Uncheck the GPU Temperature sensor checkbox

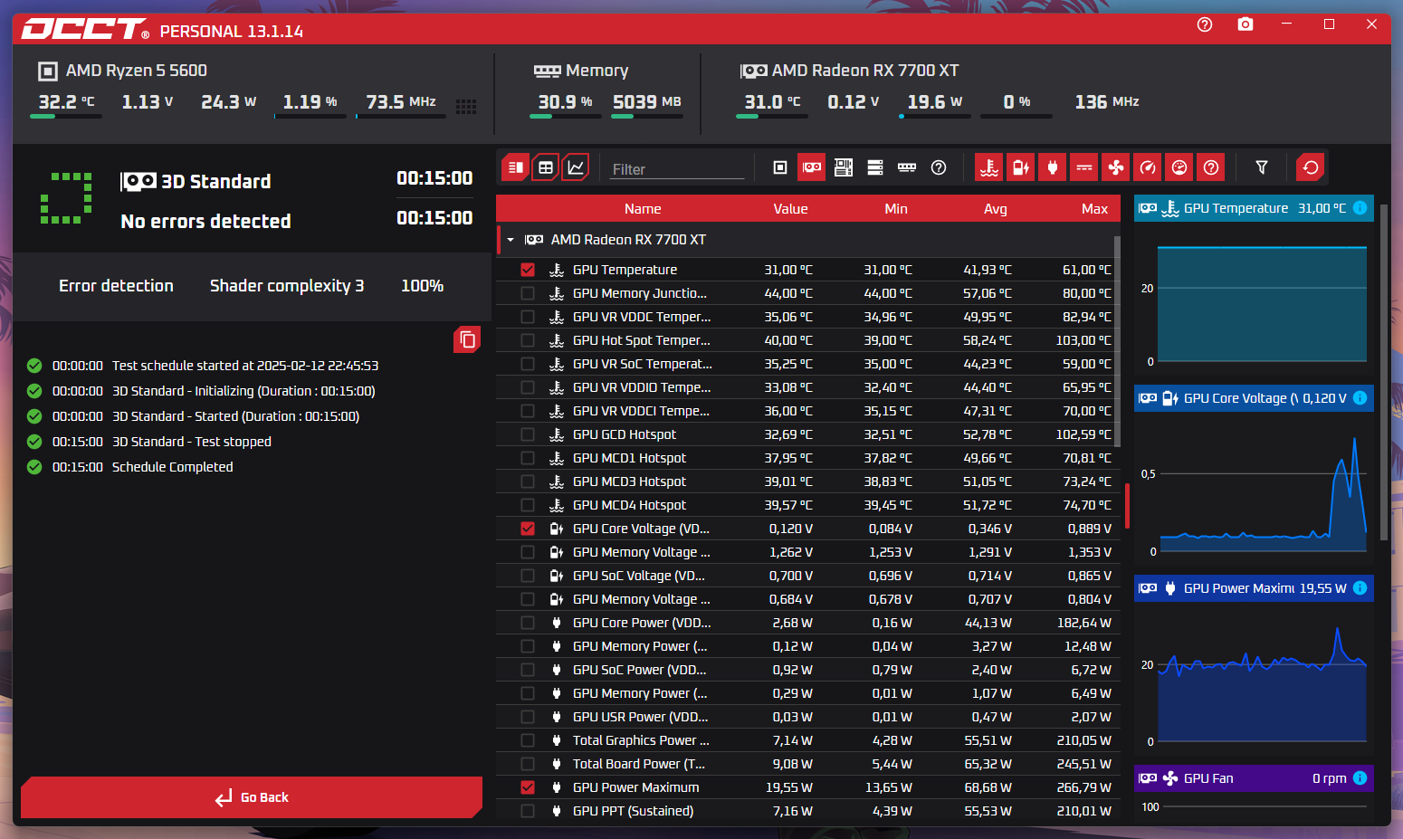528,270
